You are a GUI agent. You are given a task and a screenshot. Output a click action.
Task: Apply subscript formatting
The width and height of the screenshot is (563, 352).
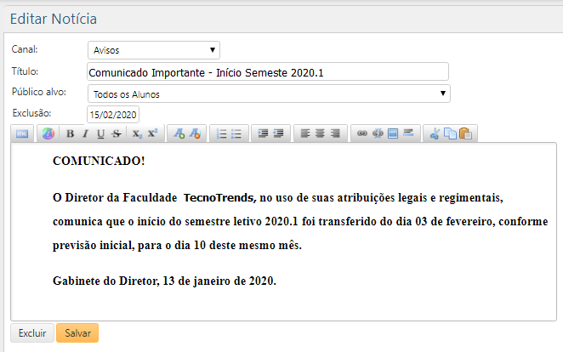click(137, 133)
